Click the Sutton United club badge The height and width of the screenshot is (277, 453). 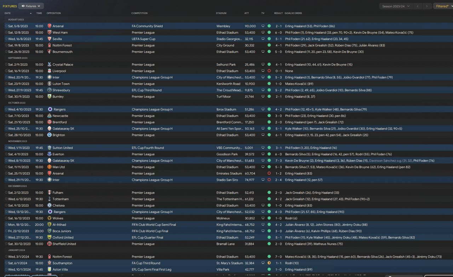pos(49,148)
